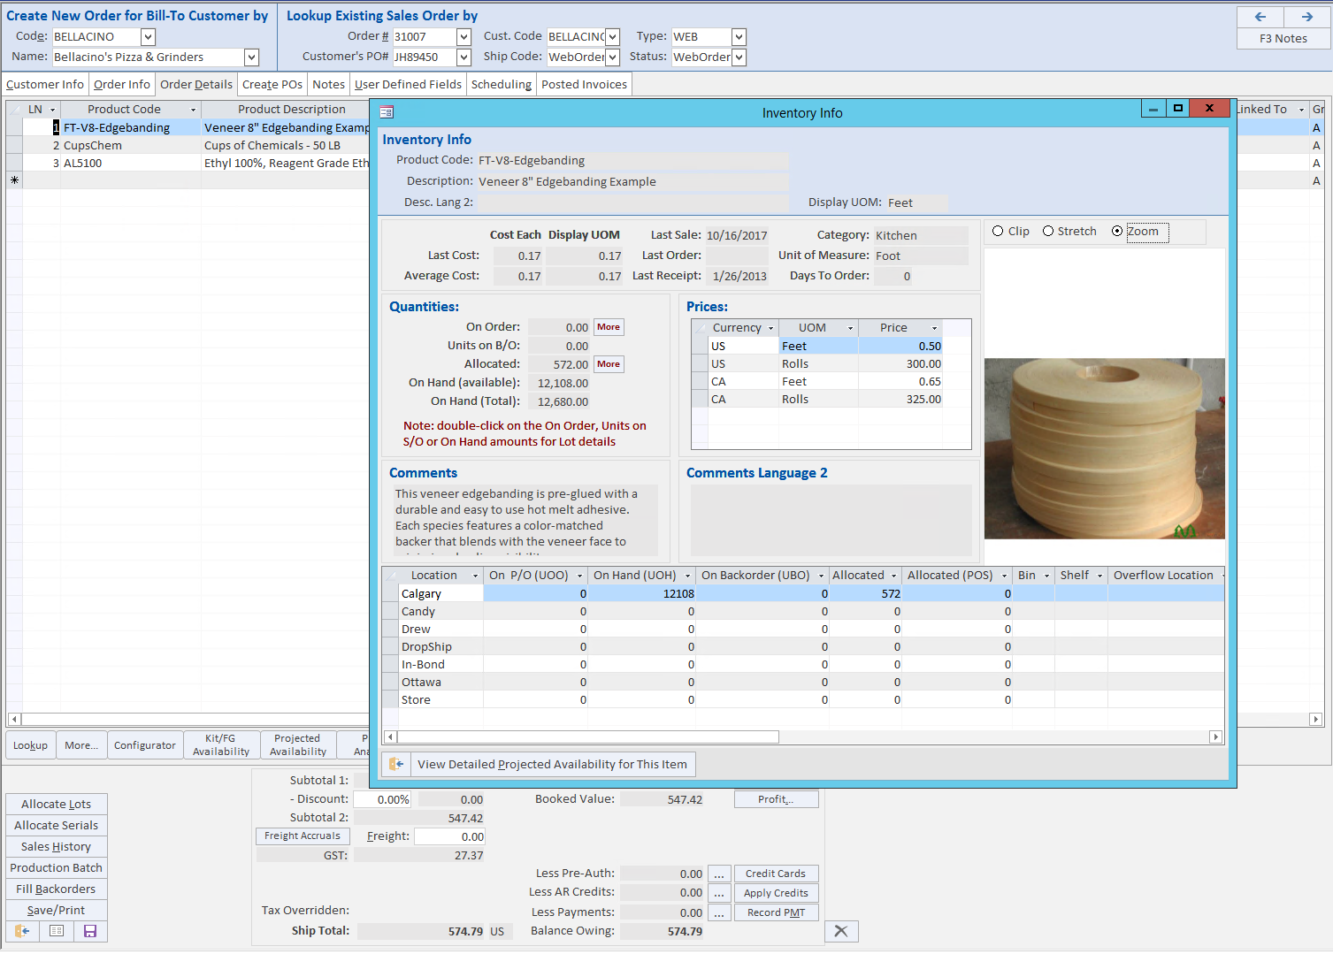
Task: Click the purple save diskette icon
Action: pyautogui.click(x=89, y=931)
